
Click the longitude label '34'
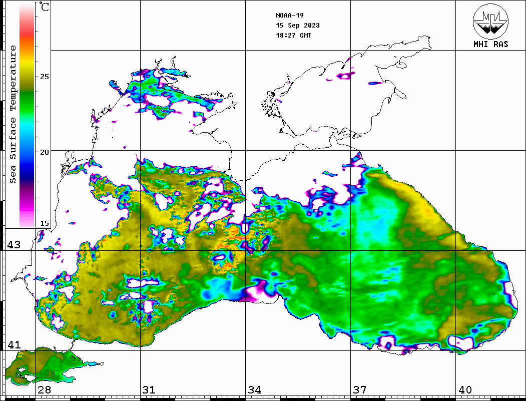point(254,390)
